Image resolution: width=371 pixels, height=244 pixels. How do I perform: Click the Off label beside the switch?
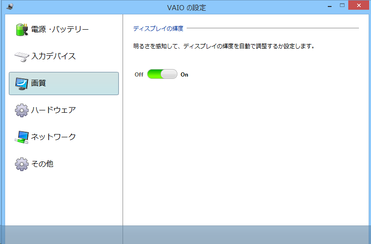click(139, 75)
